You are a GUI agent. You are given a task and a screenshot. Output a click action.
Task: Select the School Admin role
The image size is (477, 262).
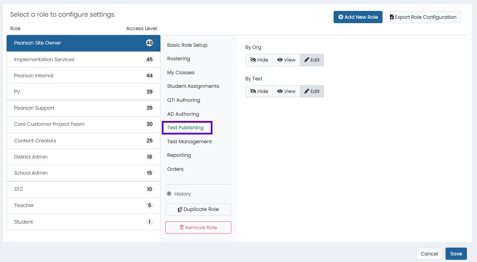click(x=84, y=173)
